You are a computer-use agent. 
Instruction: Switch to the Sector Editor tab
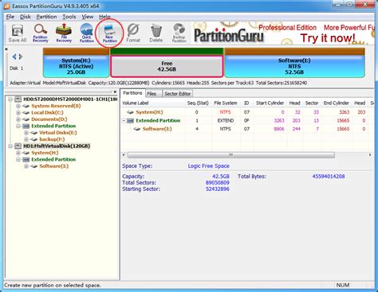click(177, 94)
